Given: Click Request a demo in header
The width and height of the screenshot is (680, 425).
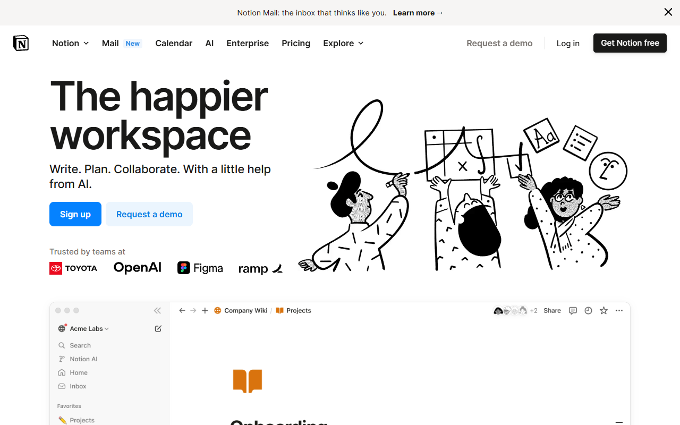Looking at the screenshot, I should pos(499,43).
